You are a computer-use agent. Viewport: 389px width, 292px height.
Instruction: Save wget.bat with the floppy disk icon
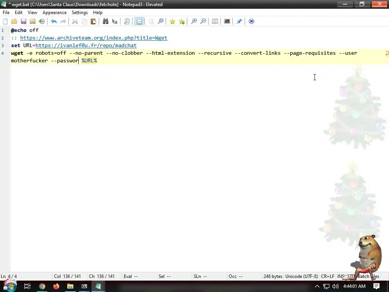point(24,21)
